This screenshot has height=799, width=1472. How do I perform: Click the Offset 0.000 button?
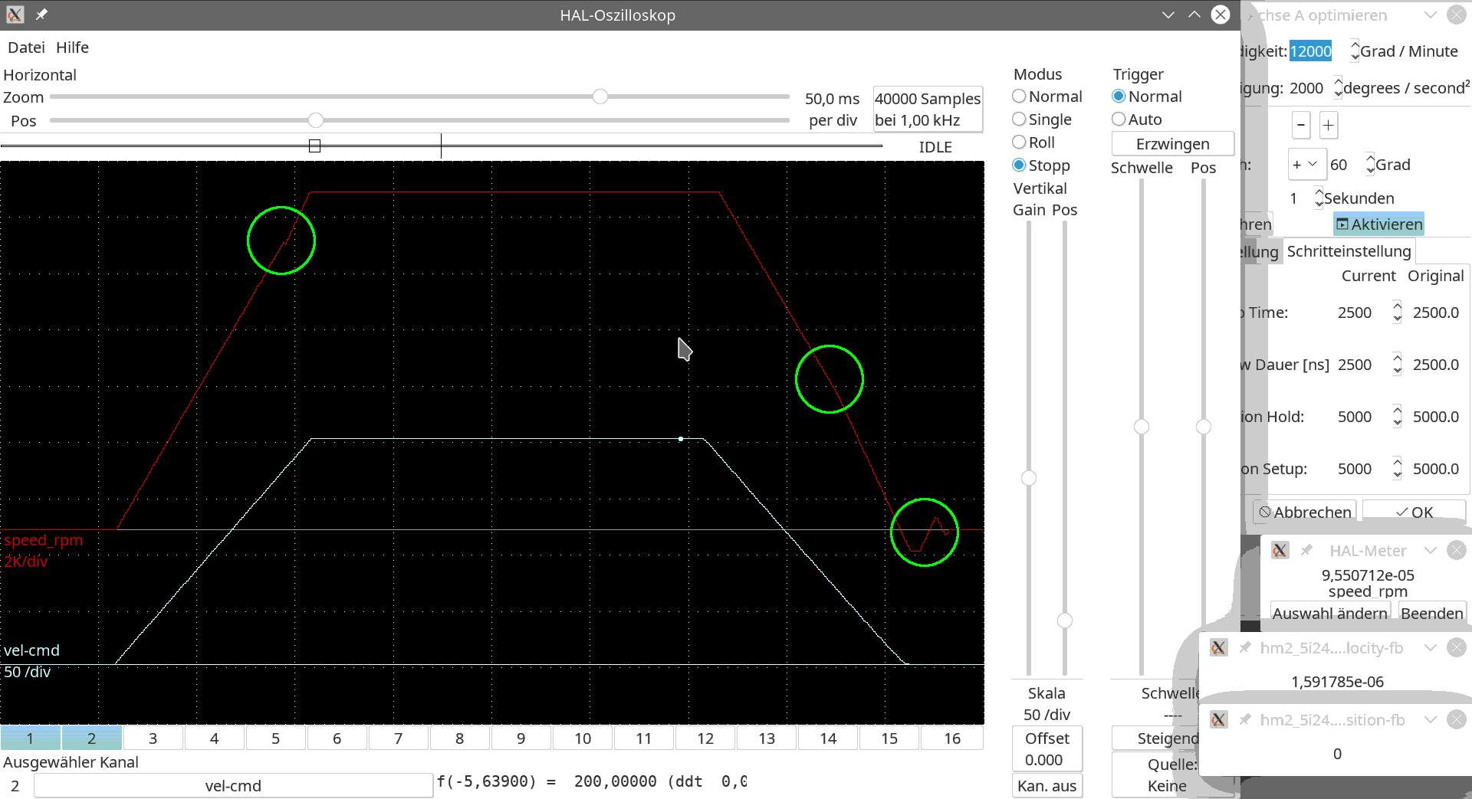[1046, 749]
